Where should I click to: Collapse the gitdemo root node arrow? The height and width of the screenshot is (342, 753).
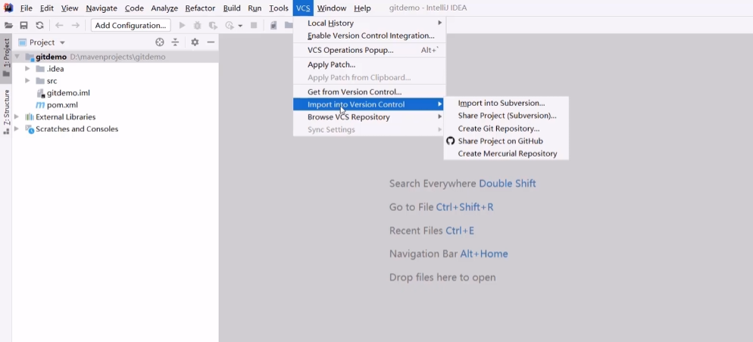coord(17,57)
